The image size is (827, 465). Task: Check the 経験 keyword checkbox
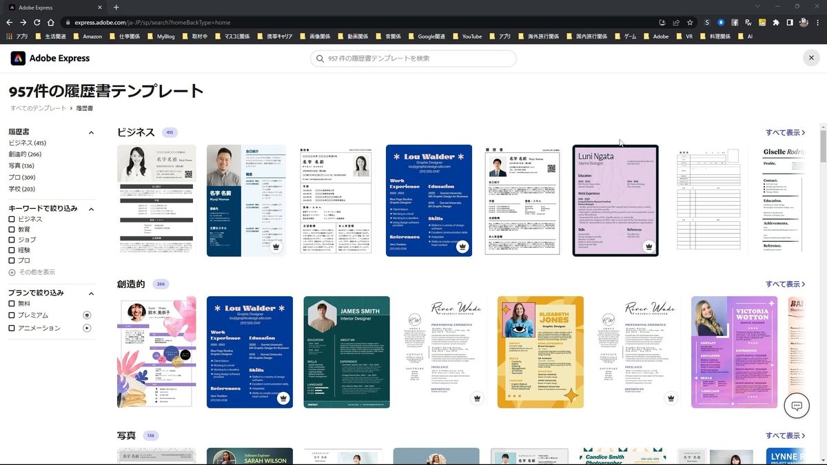[12, 250]
